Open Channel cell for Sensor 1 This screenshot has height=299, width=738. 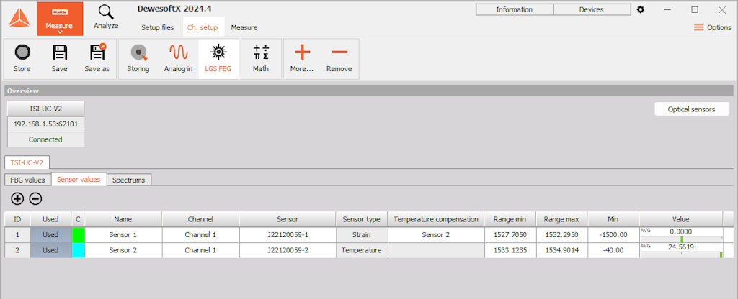(200, 235)
